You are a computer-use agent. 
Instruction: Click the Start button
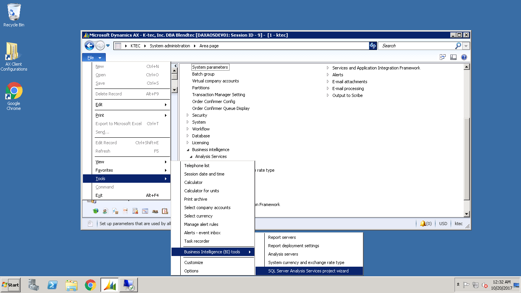(x=10, y=285)
